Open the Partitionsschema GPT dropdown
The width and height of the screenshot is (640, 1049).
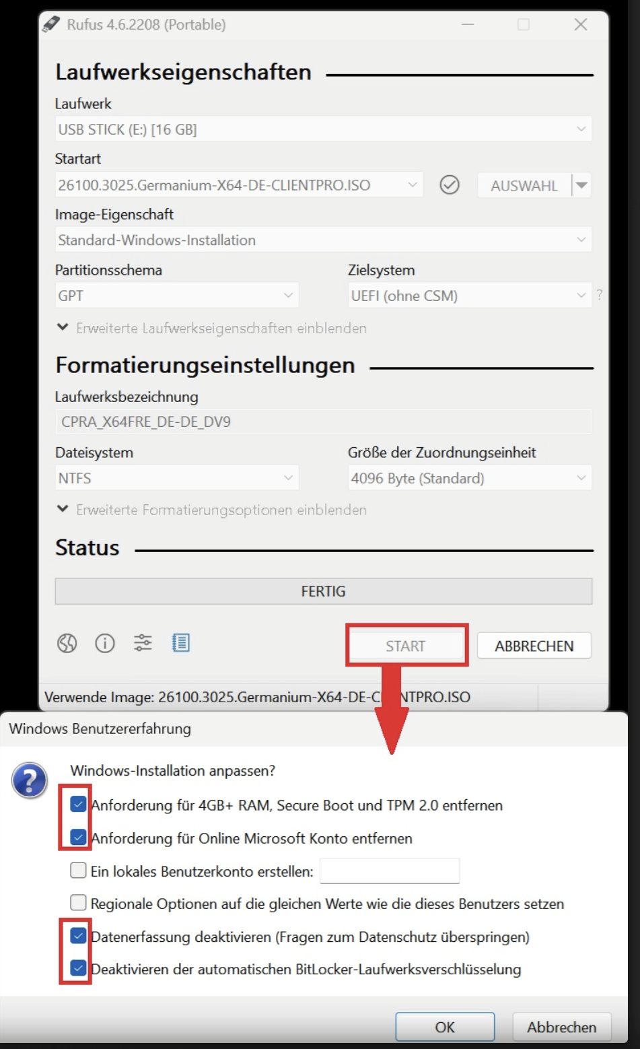pos(177,296)
